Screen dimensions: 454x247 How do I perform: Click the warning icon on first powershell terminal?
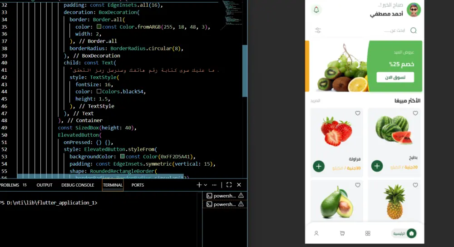click(241, 196)
